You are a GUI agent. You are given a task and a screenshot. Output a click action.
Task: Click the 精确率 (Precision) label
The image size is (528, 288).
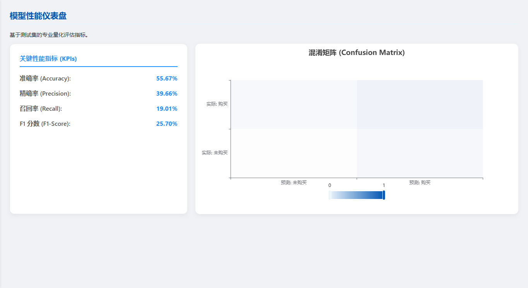[45, 94]
